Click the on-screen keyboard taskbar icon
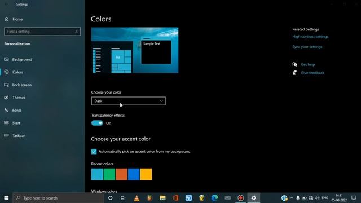Viewport: 361px width, 203px height. tap(228, 198)
